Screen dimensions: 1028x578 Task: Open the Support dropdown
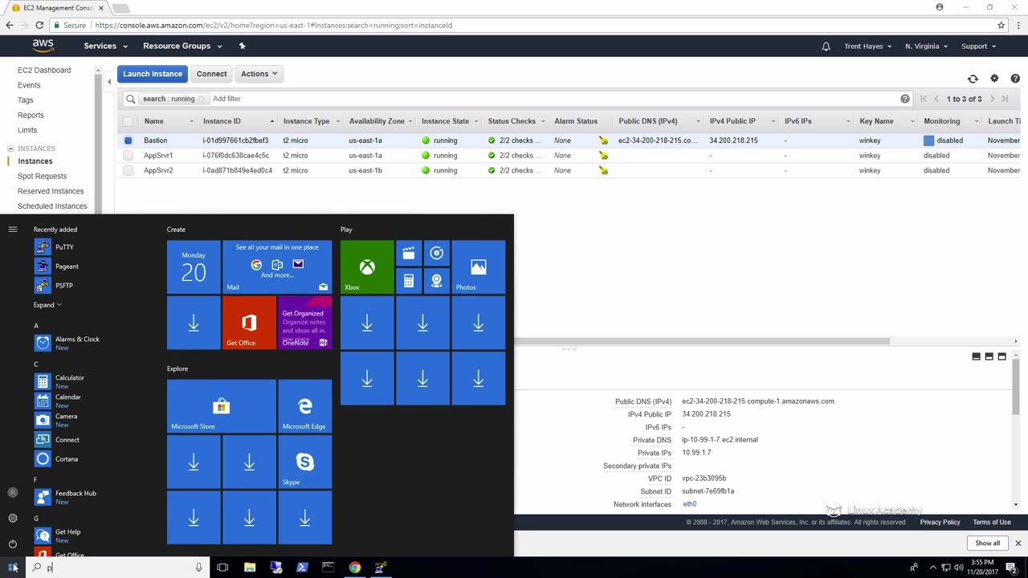[x=978, y=47]
